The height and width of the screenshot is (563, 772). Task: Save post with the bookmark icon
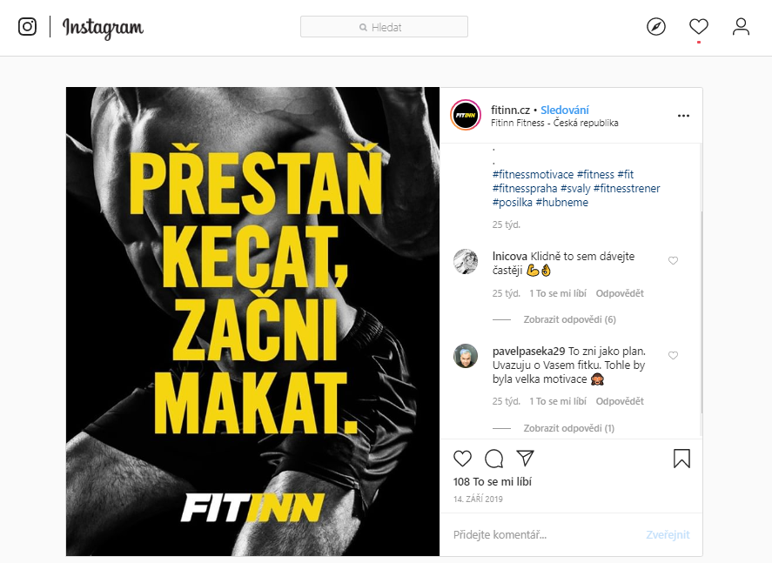coord(681,459)
